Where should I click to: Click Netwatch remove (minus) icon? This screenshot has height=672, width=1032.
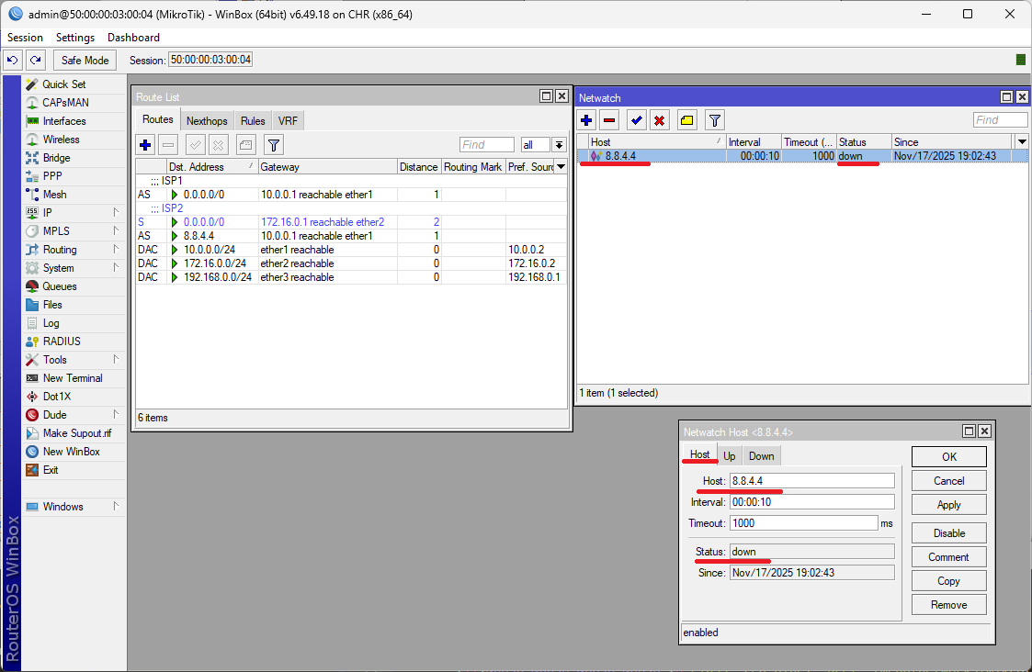point(609,120)
